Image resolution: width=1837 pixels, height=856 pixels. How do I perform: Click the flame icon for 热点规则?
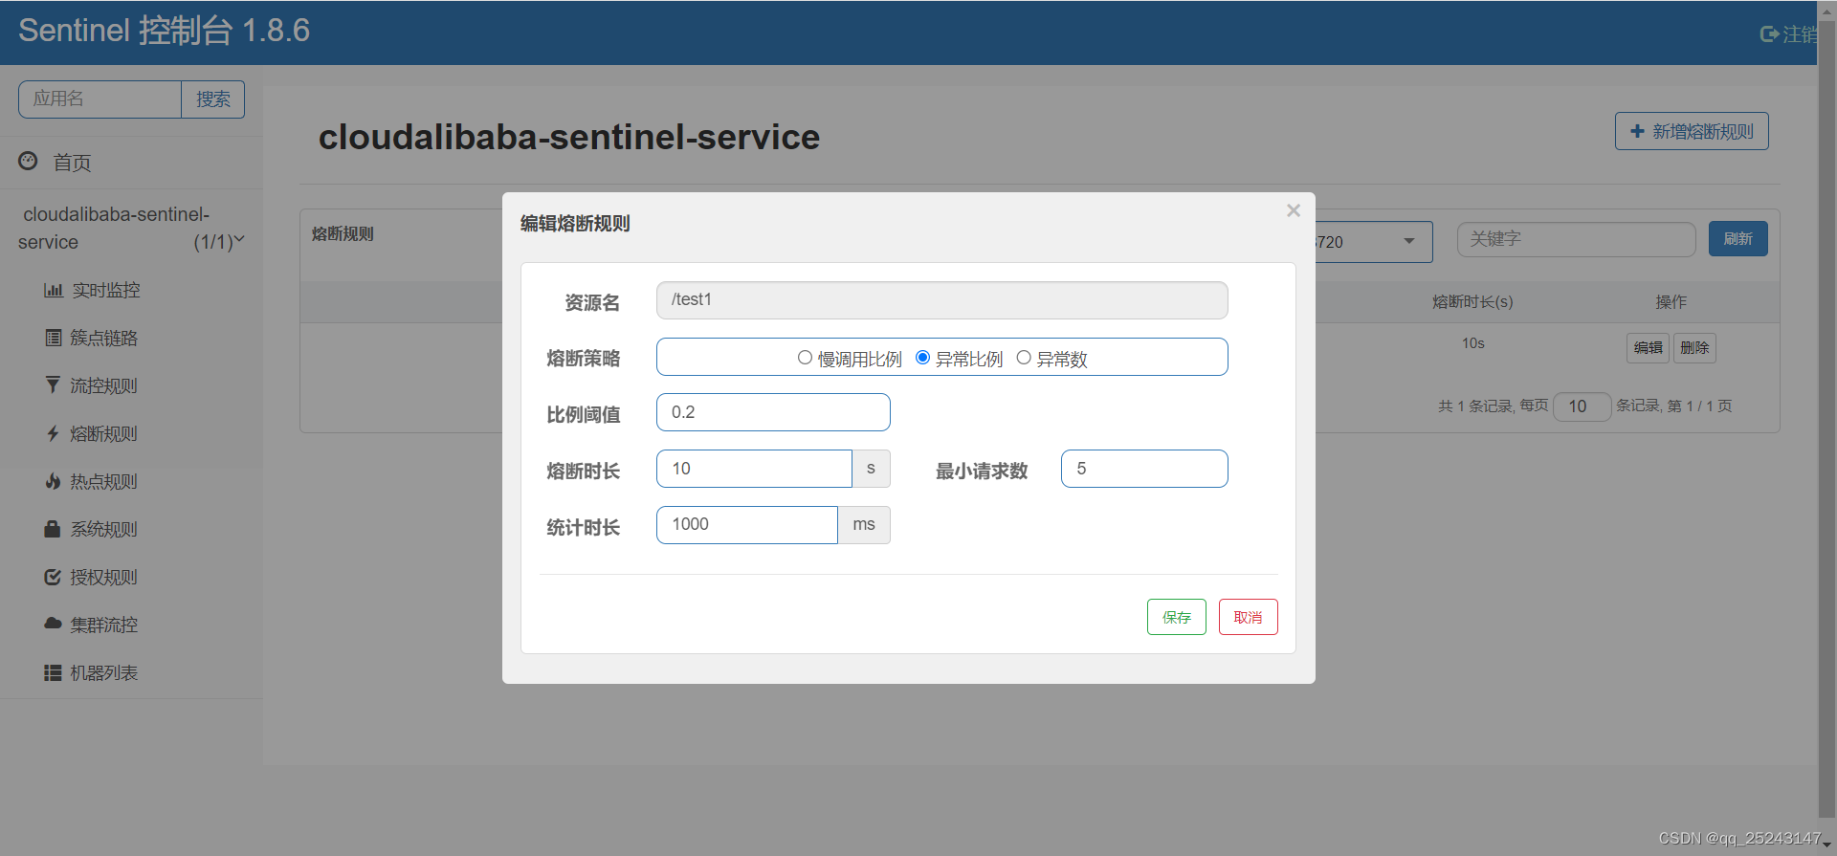(53, 481)
